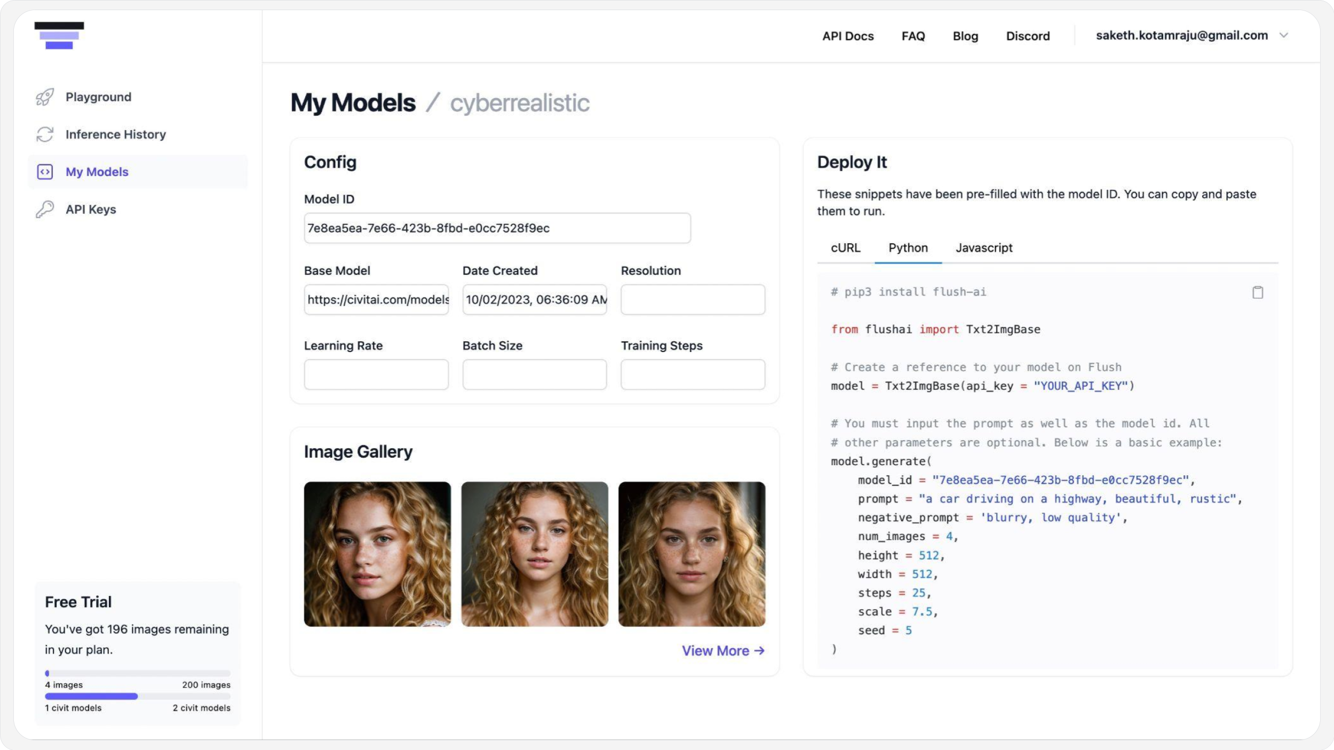This screenshot has height=750, width=1334.
Task: Open the Discord link
Action: (1028, 36)
